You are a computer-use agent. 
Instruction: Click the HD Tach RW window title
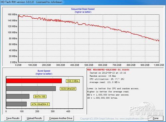click(32, 2)
